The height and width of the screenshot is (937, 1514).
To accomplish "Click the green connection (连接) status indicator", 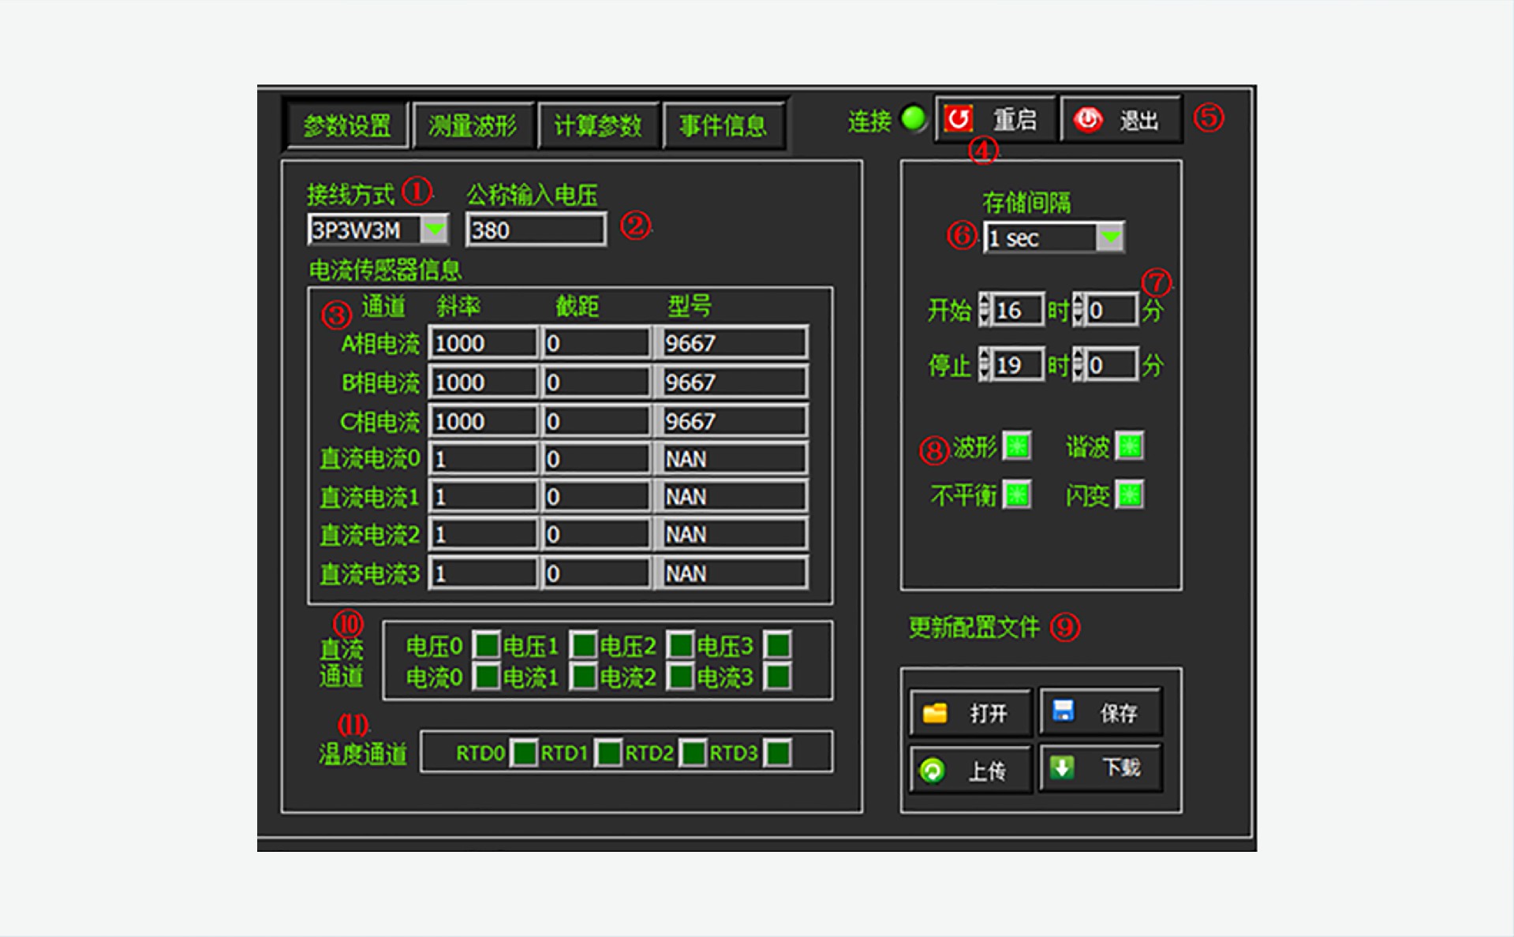I will pos(914,118).
